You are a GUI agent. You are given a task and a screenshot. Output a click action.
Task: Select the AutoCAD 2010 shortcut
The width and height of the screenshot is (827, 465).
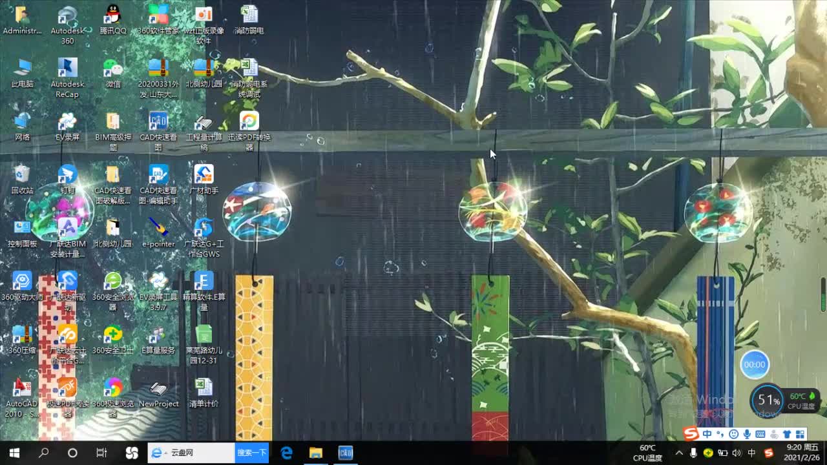pos(22,398)
